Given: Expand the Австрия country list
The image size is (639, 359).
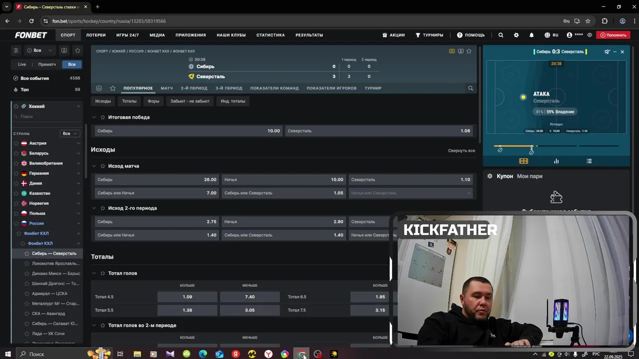Looking at the screenshot, I should point(78,143).
